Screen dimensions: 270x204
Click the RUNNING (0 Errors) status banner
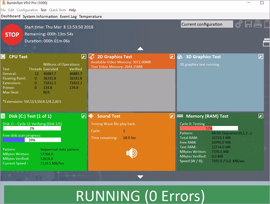point(137,194)
